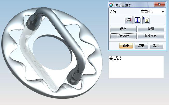Viewport: 169px width, 105px height.
Task: Click the 保存 button
Action: (123, 29)
